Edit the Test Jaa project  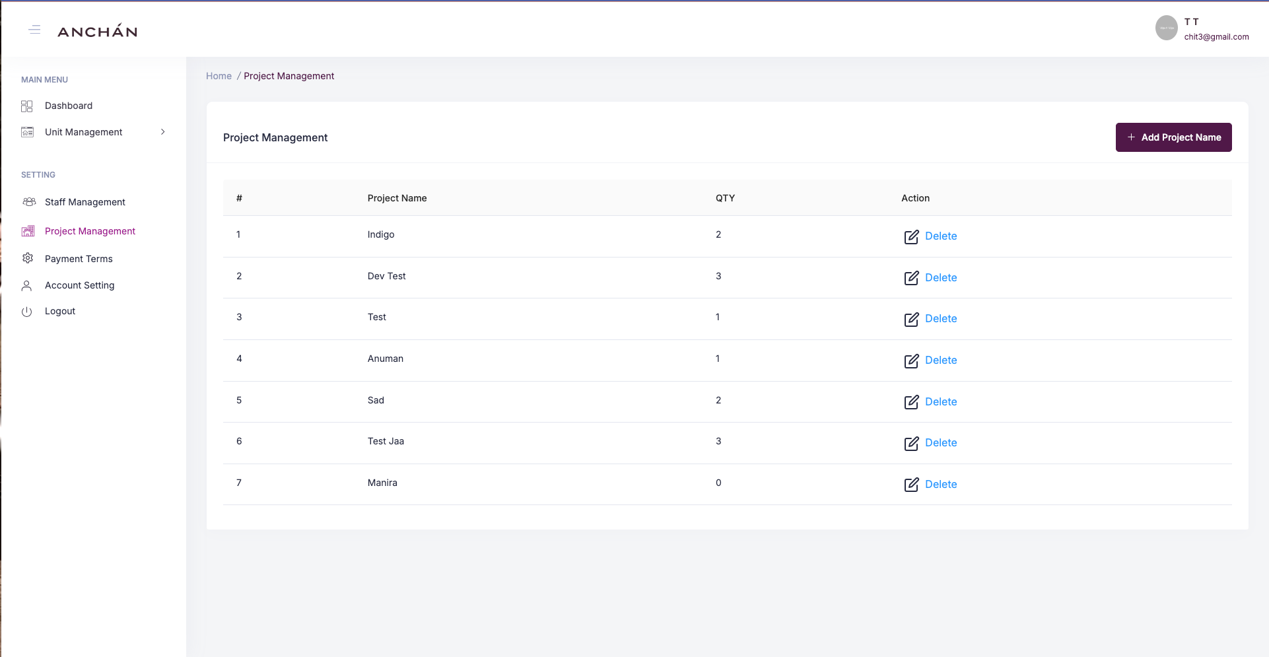911,444
